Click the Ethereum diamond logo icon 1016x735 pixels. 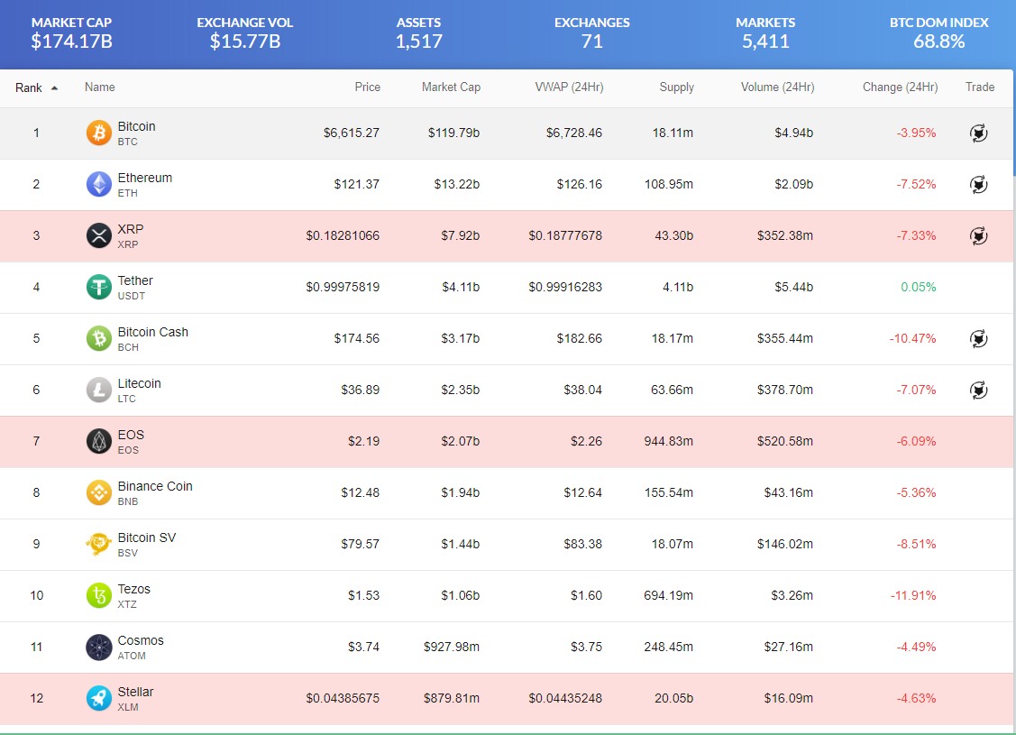(x=99, y=184)
